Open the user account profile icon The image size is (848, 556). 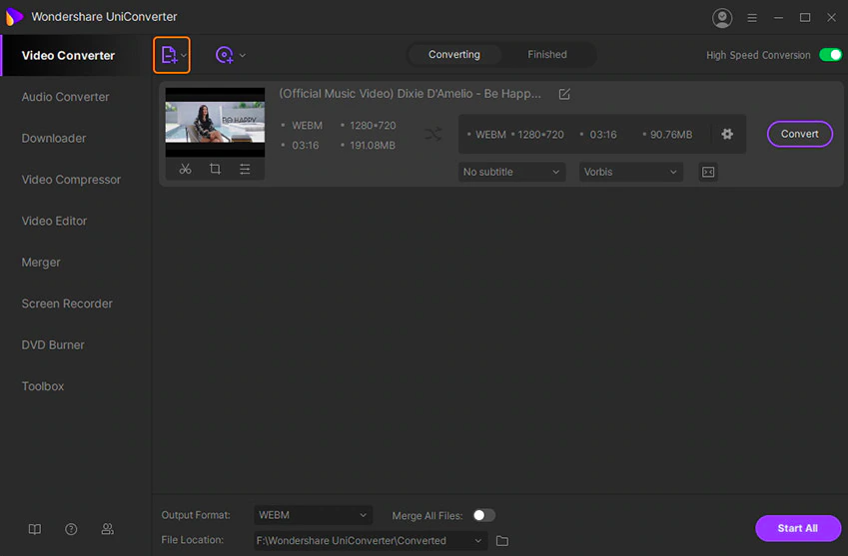(x=722, y=18)
